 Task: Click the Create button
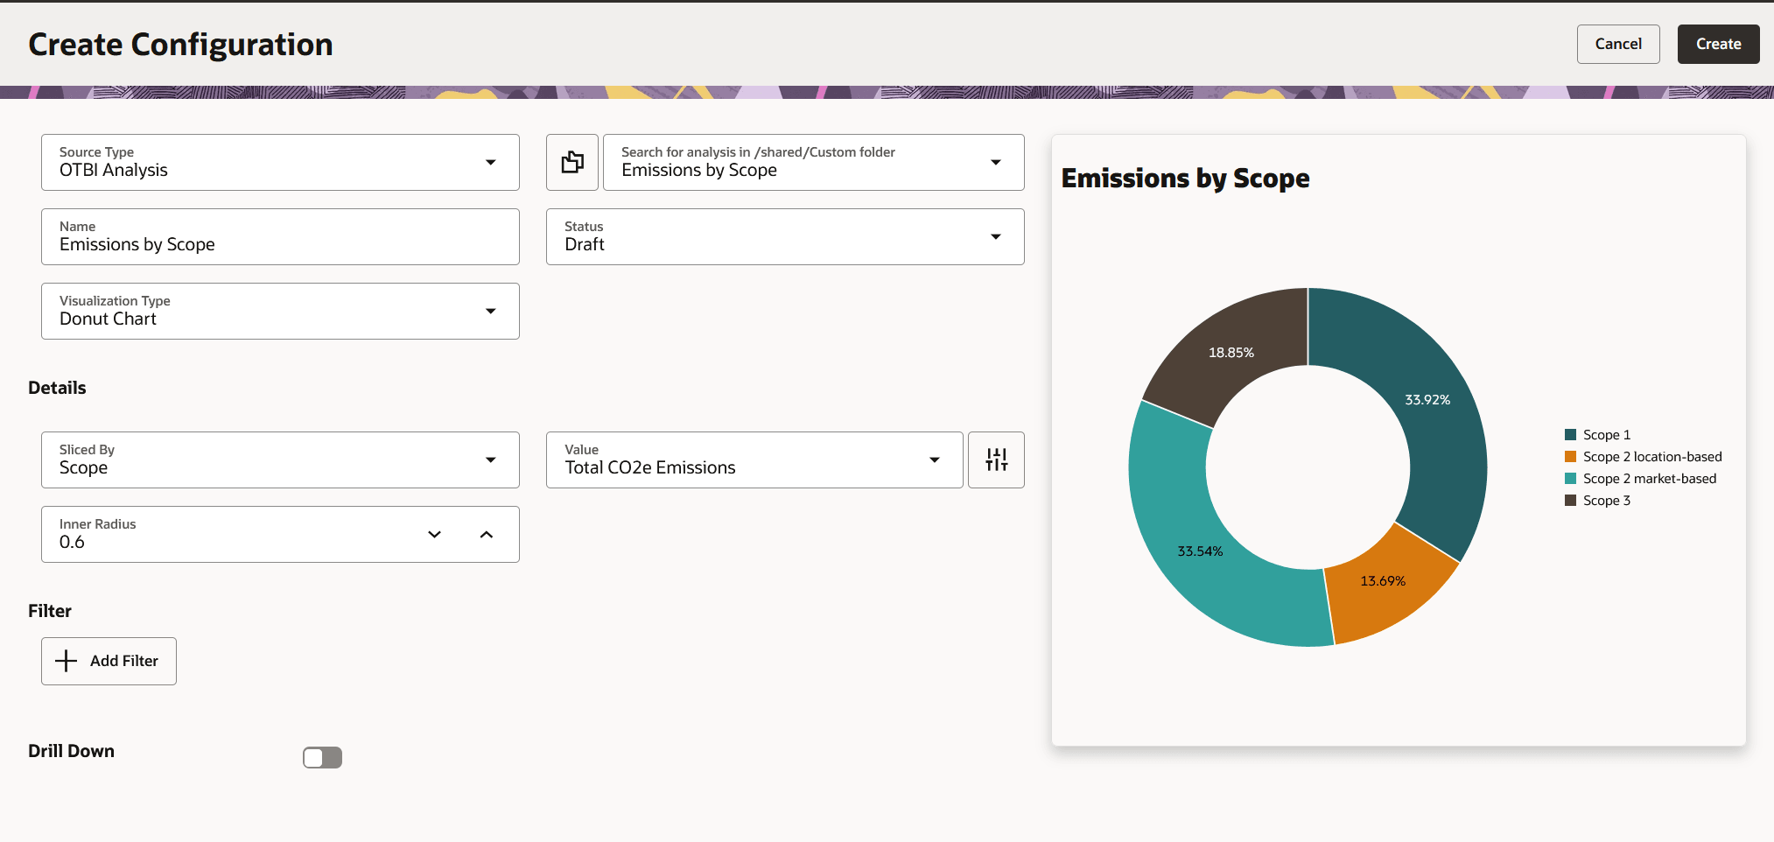[x=1717, y=44]
